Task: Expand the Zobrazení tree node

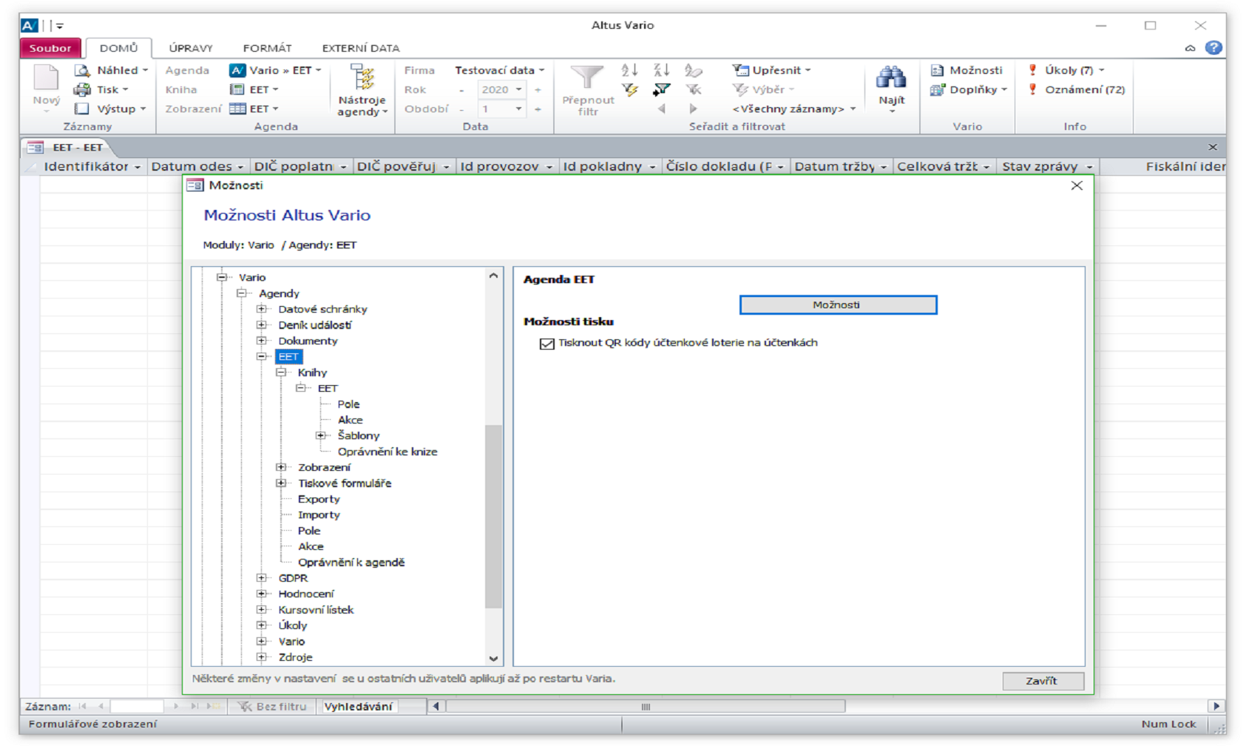Action: tap(281, 467)
